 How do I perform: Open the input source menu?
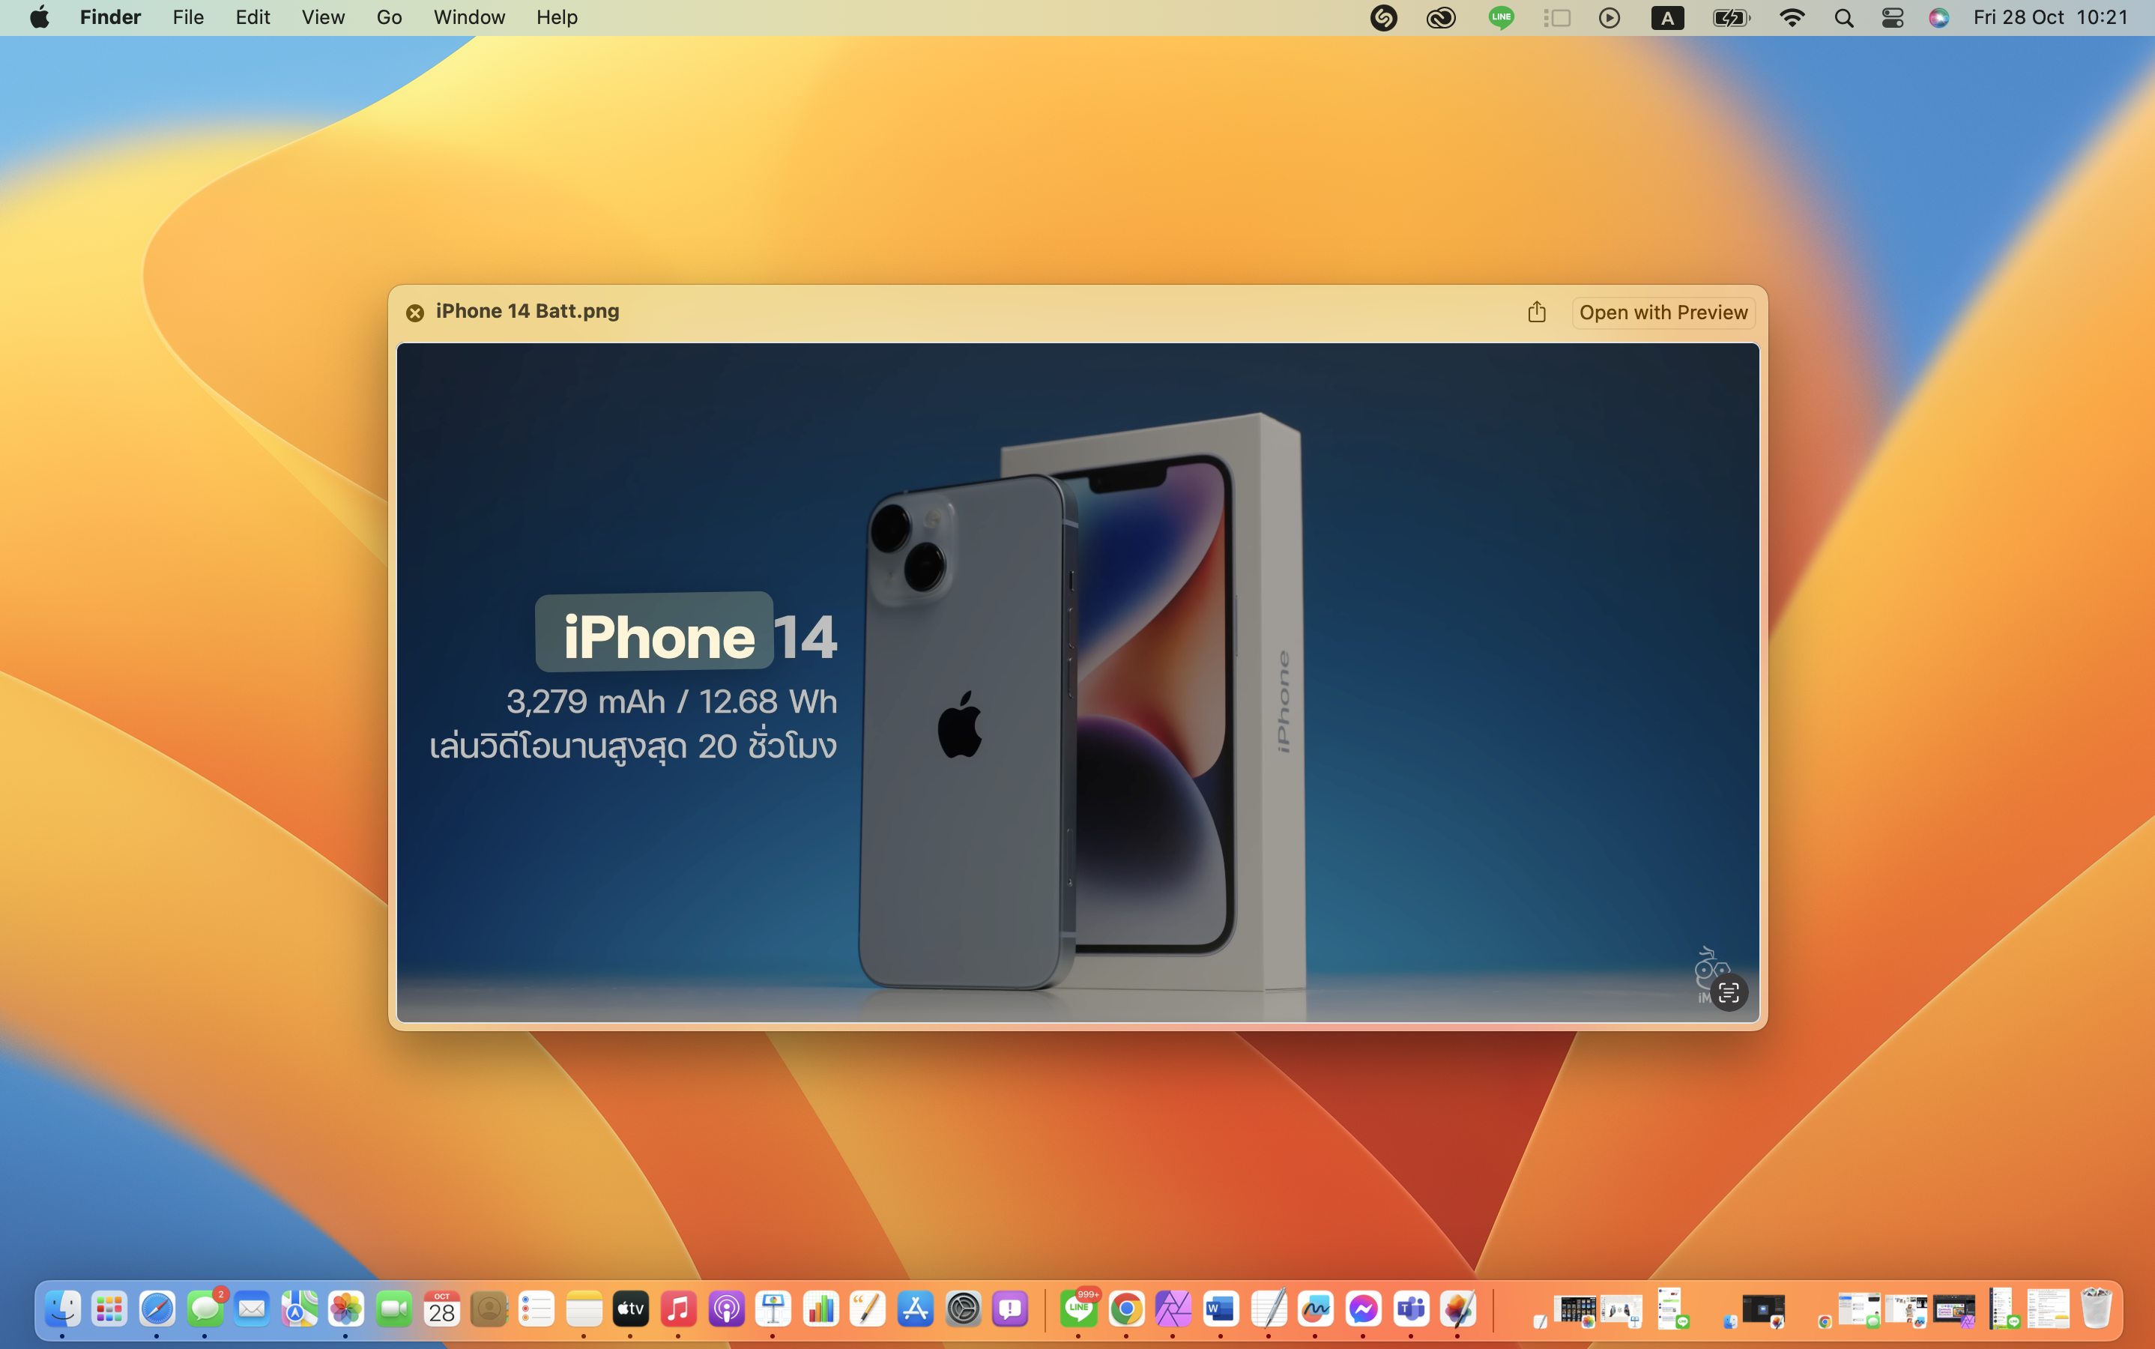(x=1667, y=18)
